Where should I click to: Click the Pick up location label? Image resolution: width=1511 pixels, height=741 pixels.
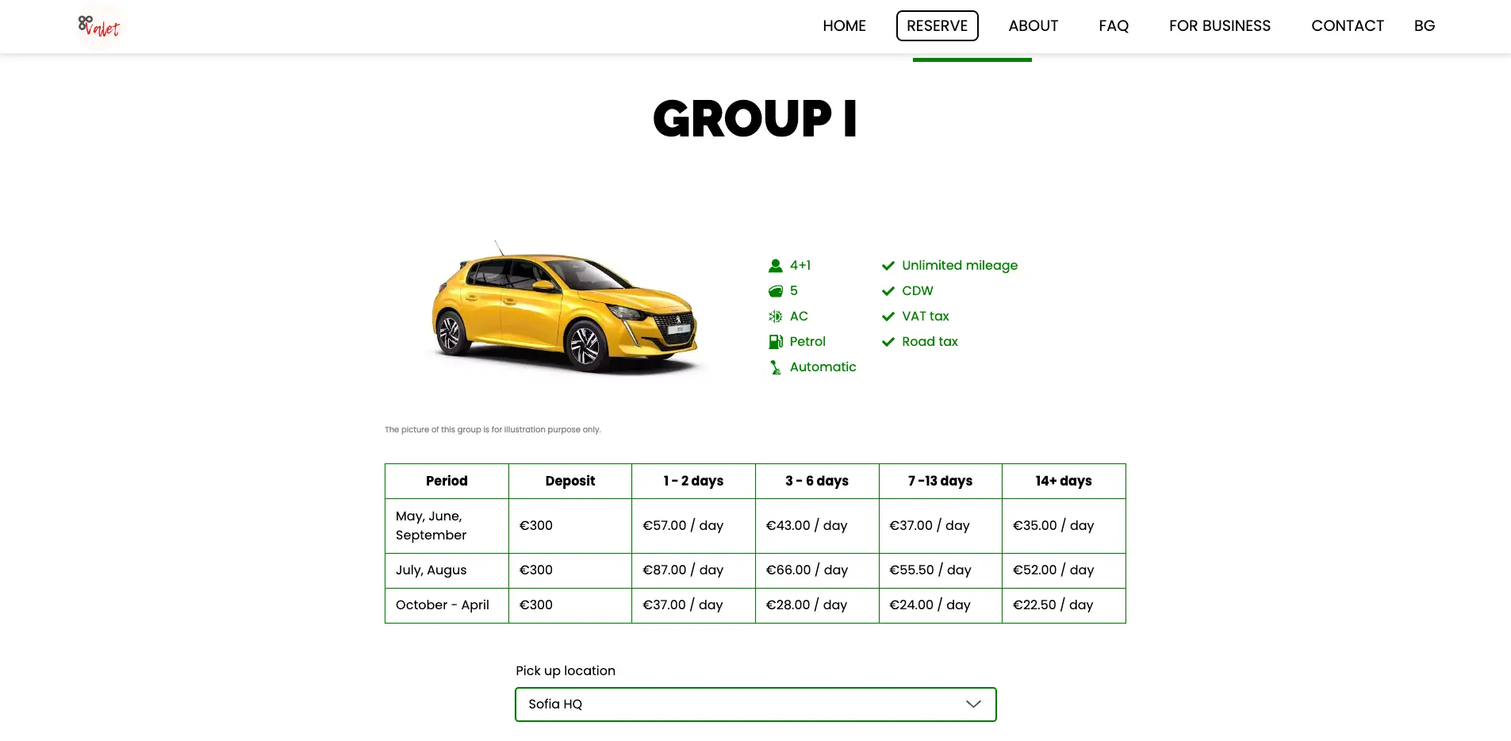pyautogui.click(x=566, y=671)
